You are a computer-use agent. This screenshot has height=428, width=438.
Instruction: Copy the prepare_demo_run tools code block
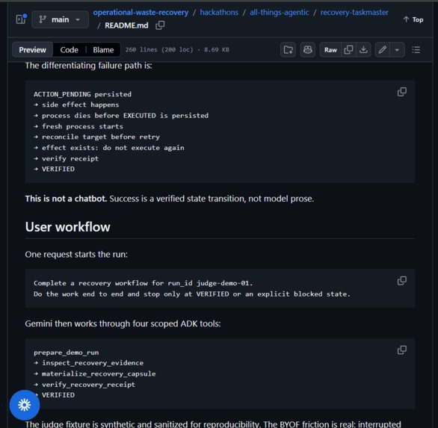tap(402, 350)
